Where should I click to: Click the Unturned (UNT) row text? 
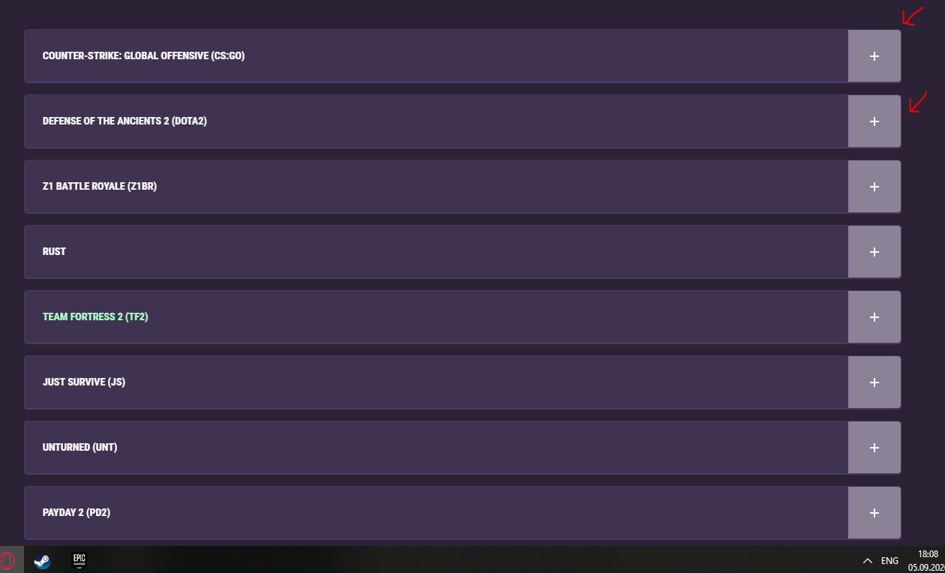coord(79,447)
